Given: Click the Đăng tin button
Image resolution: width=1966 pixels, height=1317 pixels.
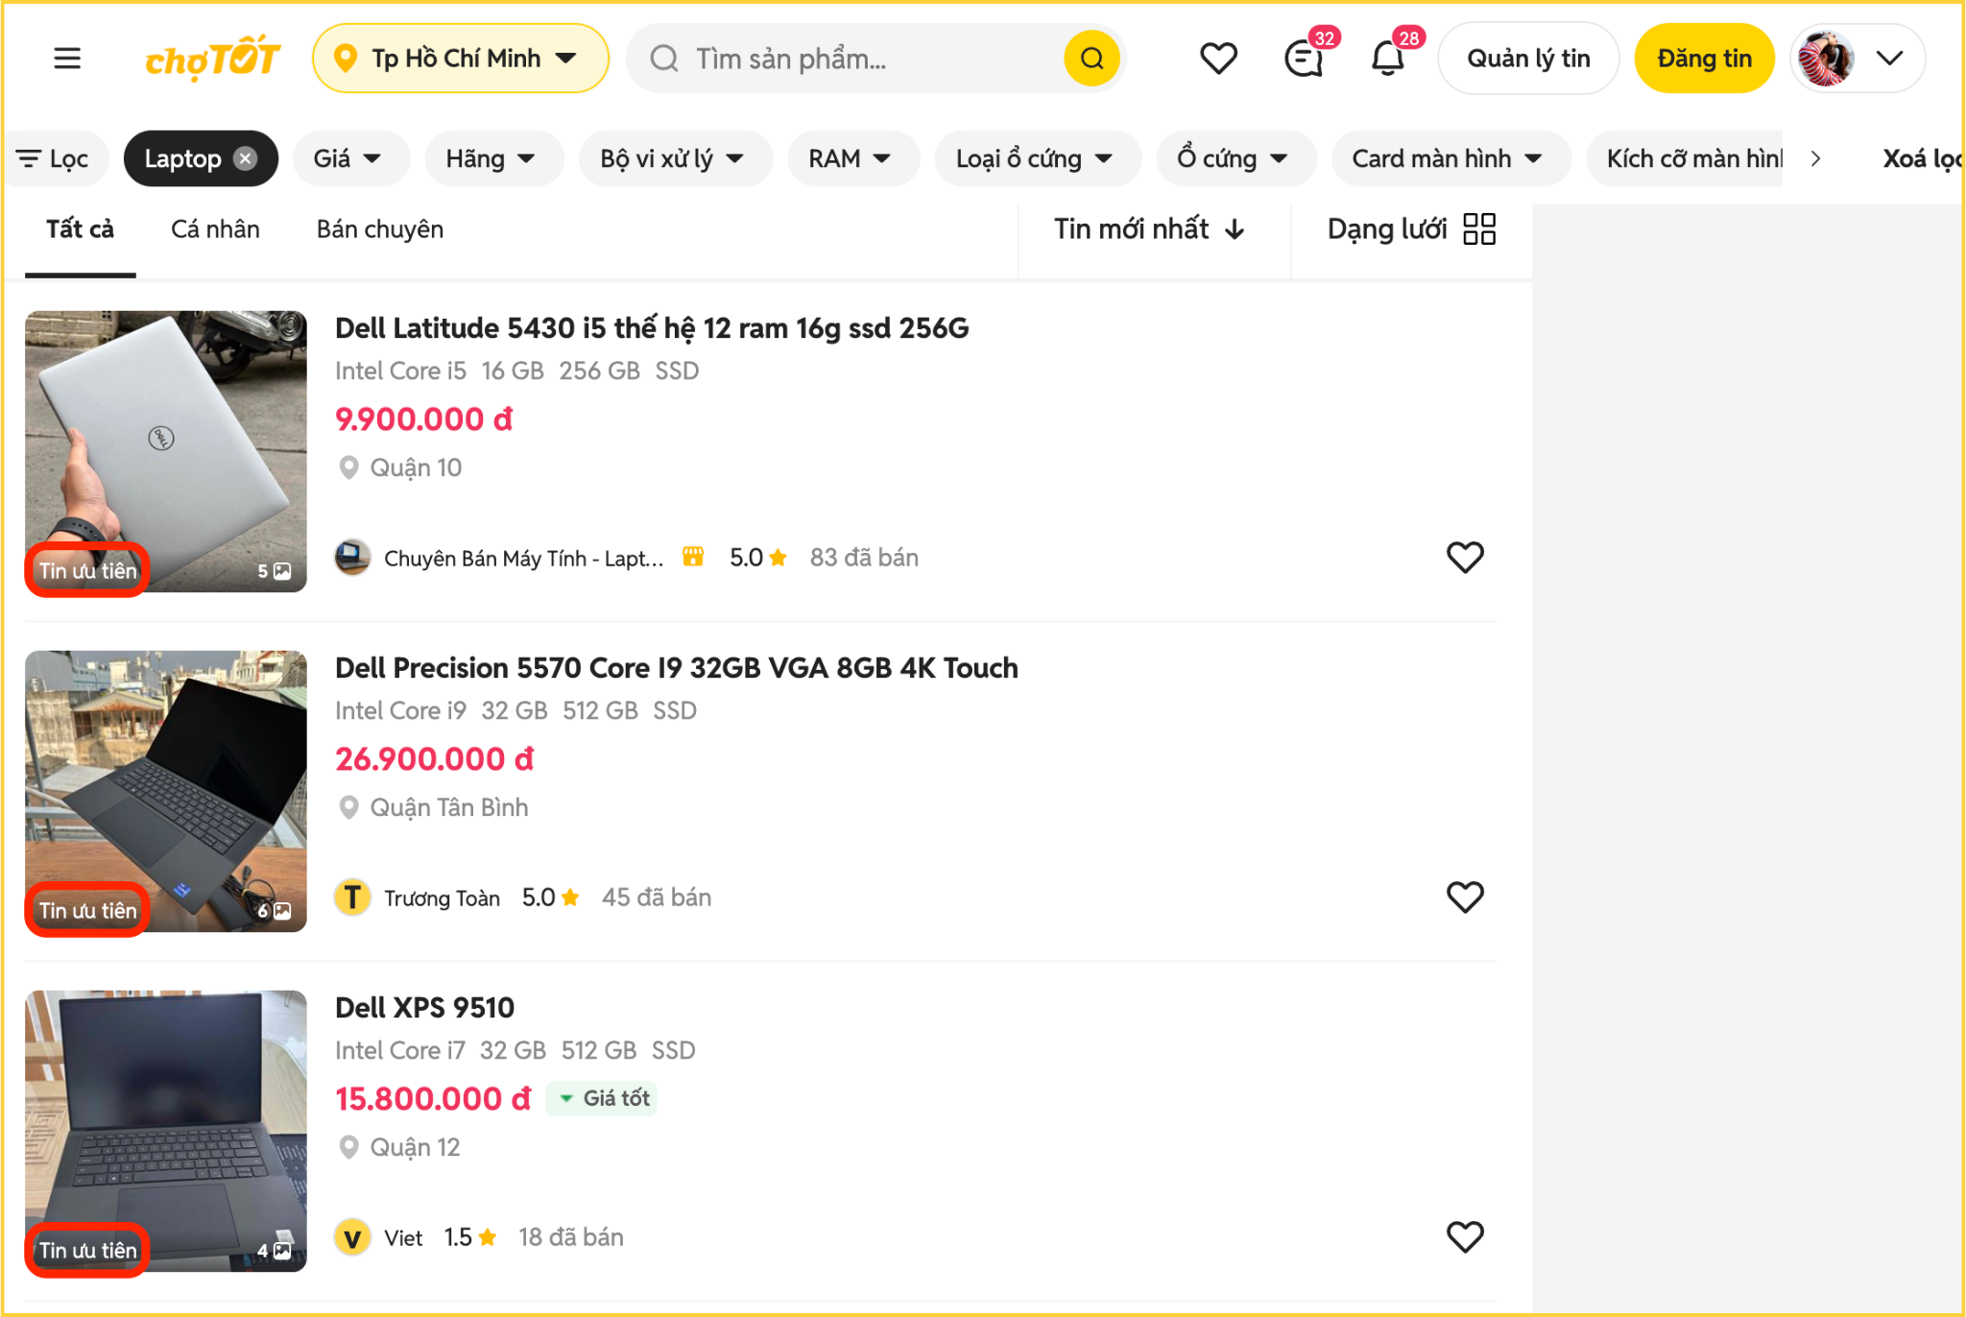Looking at the screenshot, I should pyautogui.click(x=1704, y=59).
